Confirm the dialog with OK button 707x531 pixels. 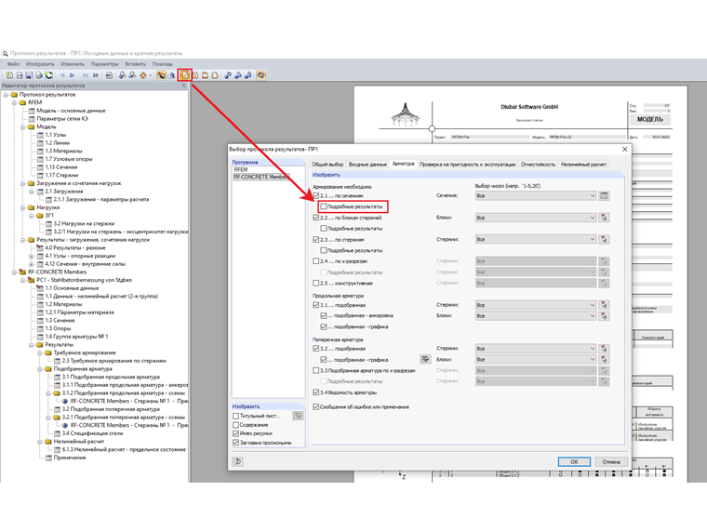tap(574, 461)
